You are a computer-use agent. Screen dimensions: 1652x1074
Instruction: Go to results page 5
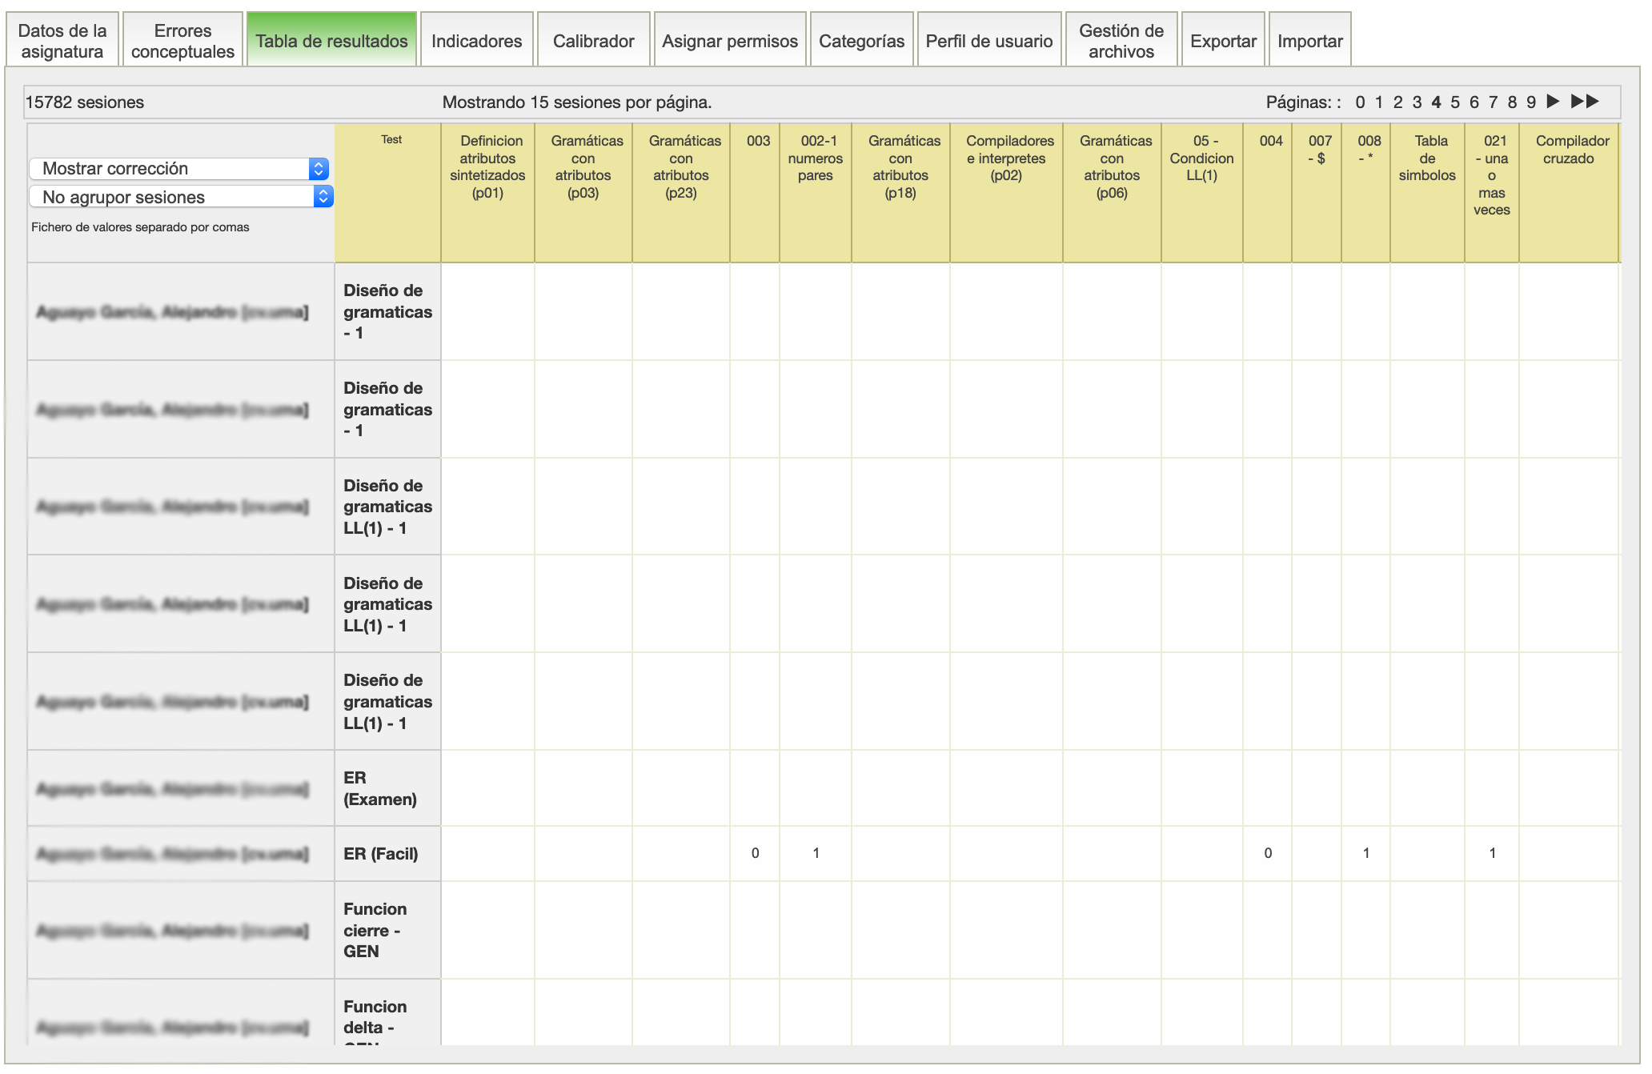(x=1454, y=102)
